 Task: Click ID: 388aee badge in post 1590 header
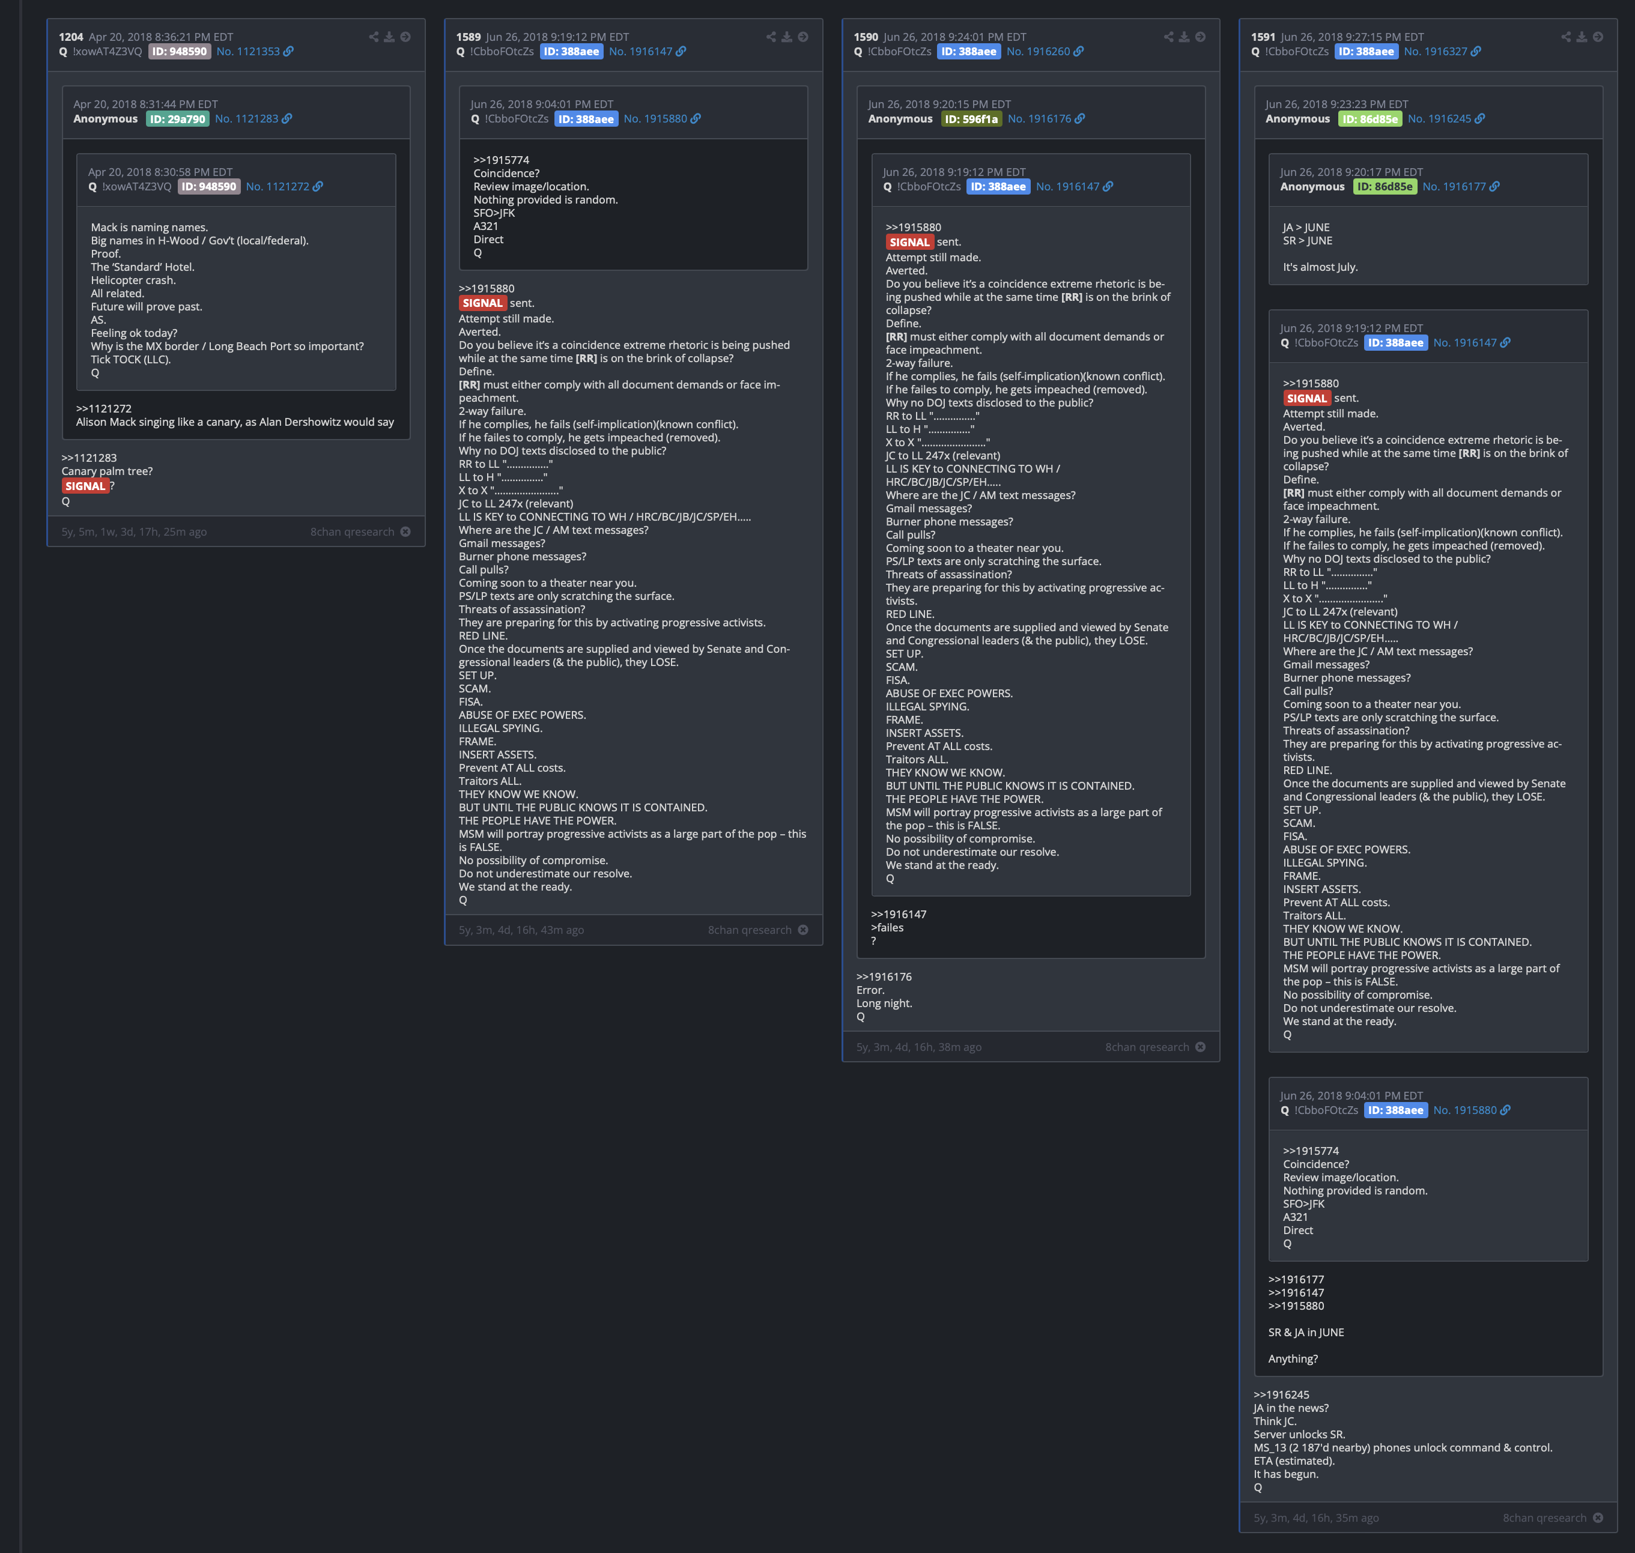coord(969,51)
